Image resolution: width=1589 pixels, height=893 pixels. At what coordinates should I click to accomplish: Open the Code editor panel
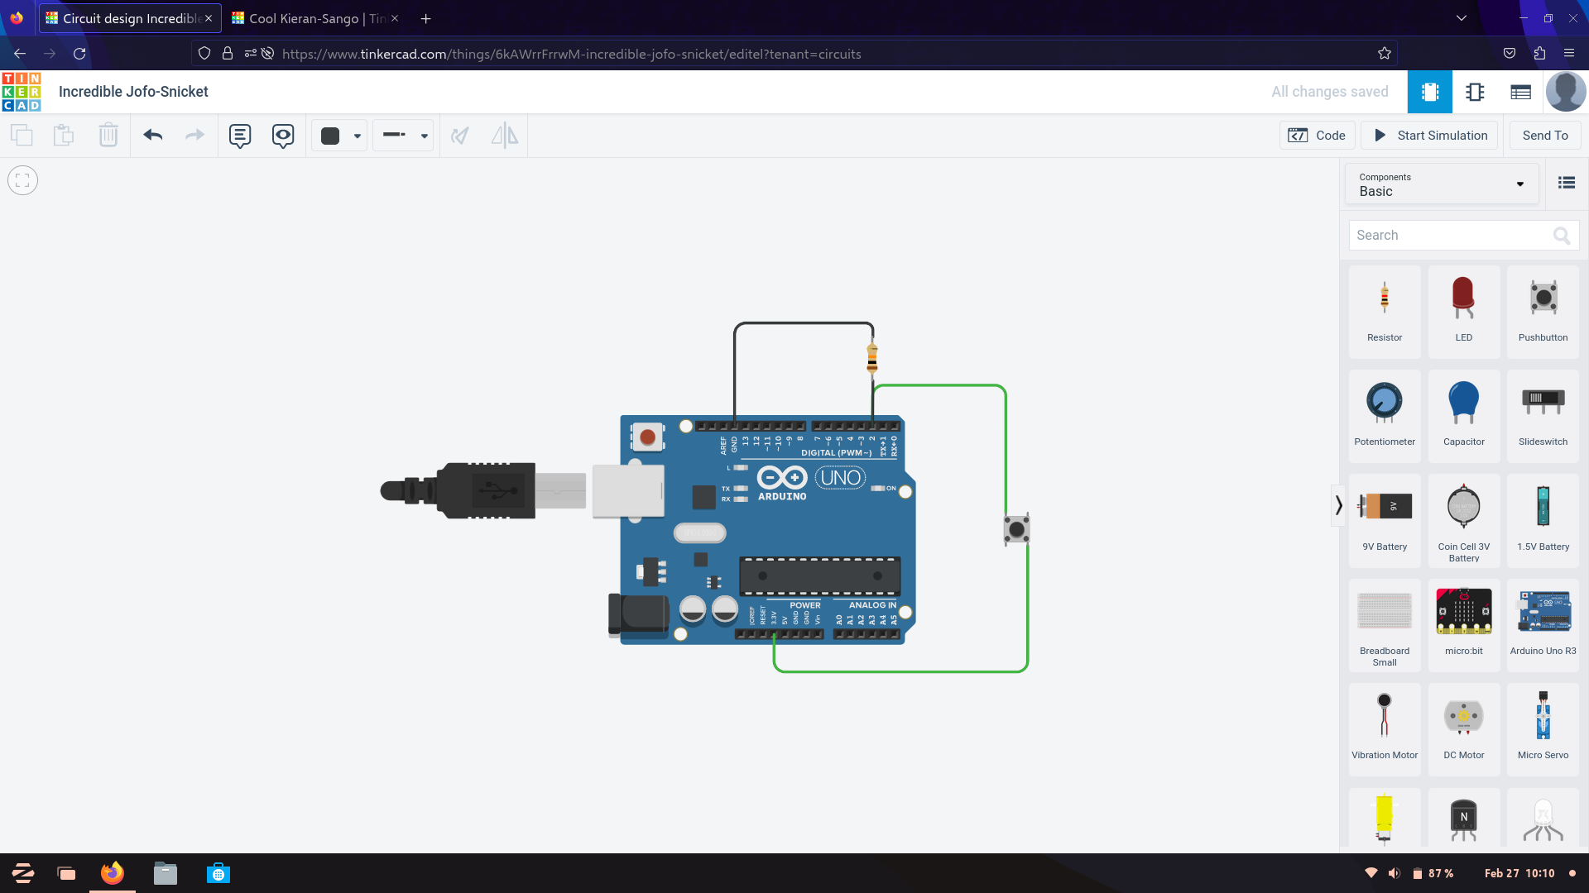1318,134
